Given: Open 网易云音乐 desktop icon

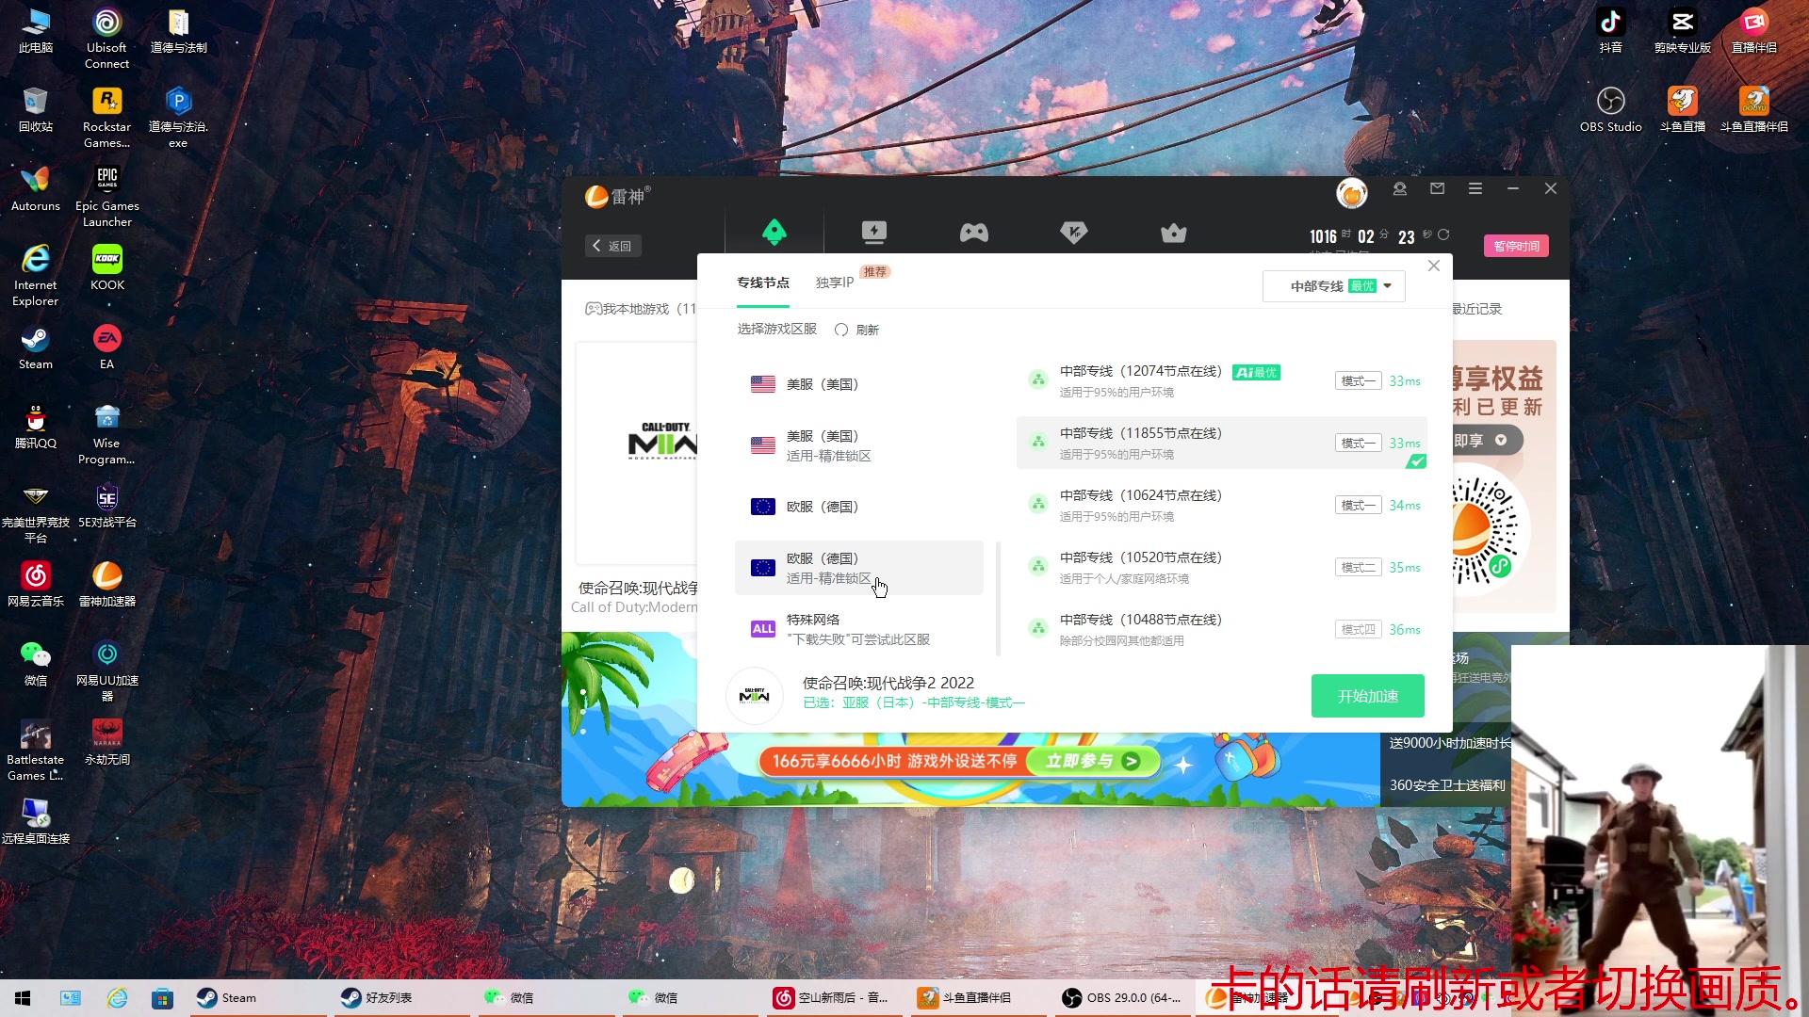Looking at the screenshot, I should tap(35, 584).
